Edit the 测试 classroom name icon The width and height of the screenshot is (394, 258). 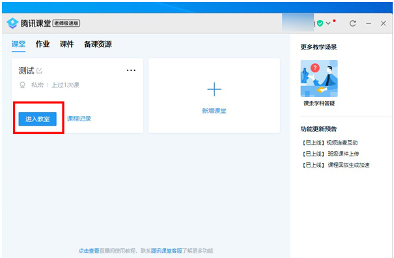39,70
